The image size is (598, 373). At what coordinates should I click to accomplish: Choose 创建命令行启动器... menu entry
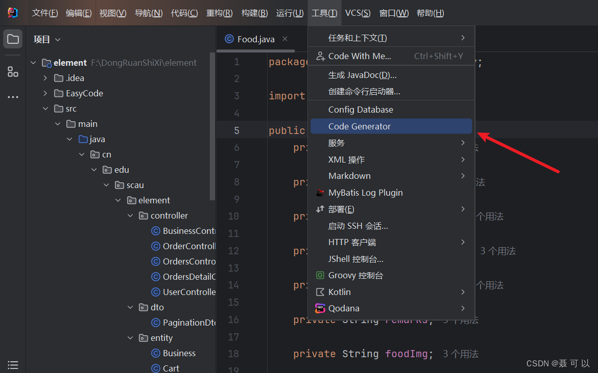391,91
